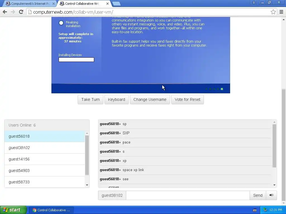The width and height of the screenshot is (286, 214).
Task: Click the Installing Devices progress bar
Action: click(x=76, y=60)
